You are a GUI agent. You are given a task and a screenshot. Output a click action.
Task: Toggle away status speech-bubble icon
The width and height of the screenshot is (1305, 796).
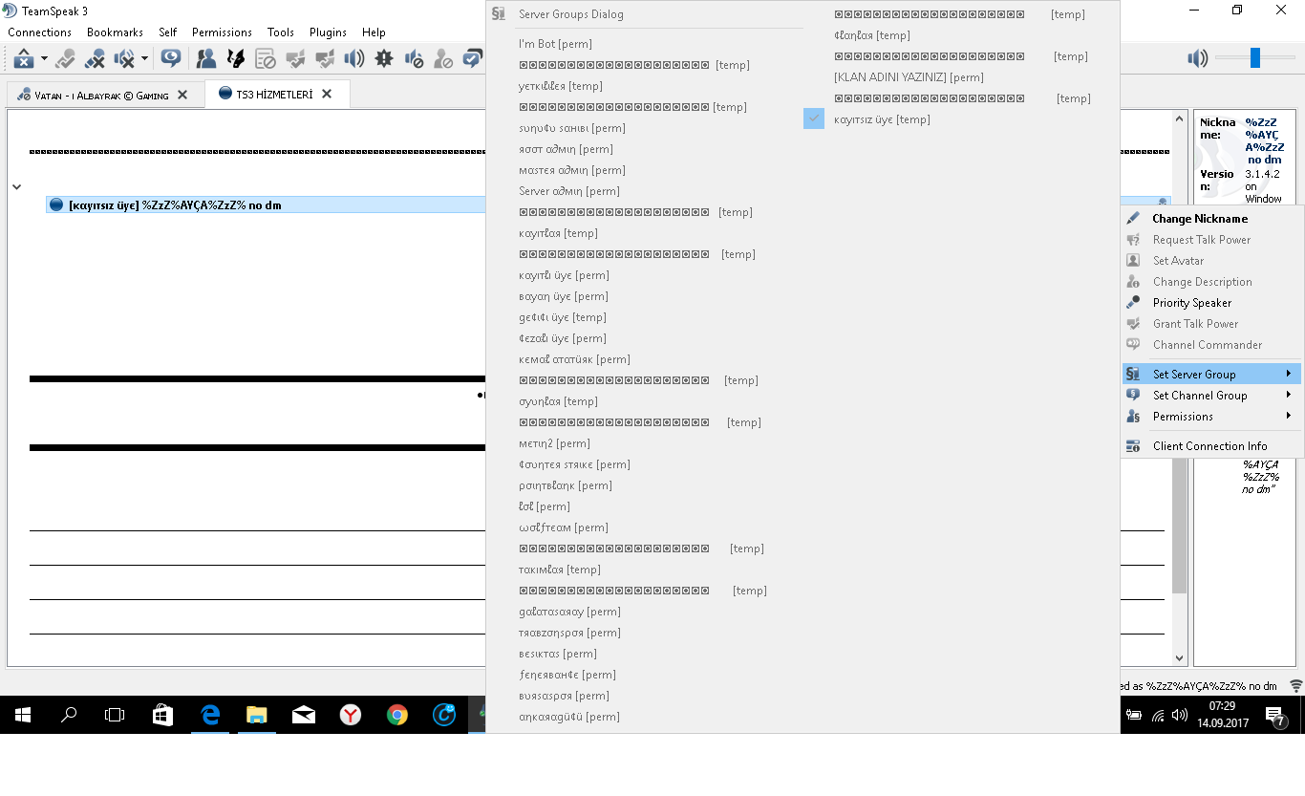pyautogui.click(x=171, y=59)
